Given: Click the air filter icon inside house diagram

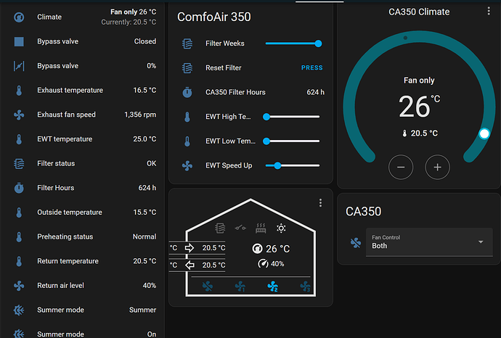Looking at the screenshot, I should [x=220, y=228].
